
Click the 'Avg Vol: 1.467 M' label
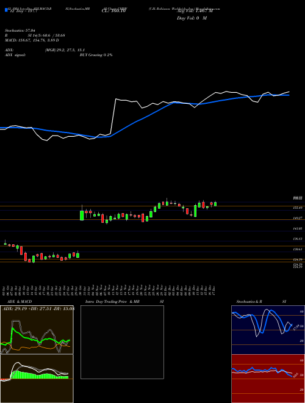pyautogui.click(x=194, y=12)
